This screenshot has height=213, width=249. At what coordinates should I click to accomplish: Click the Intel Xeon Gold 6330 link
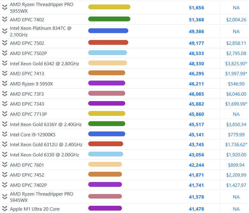tap(44, 155)
